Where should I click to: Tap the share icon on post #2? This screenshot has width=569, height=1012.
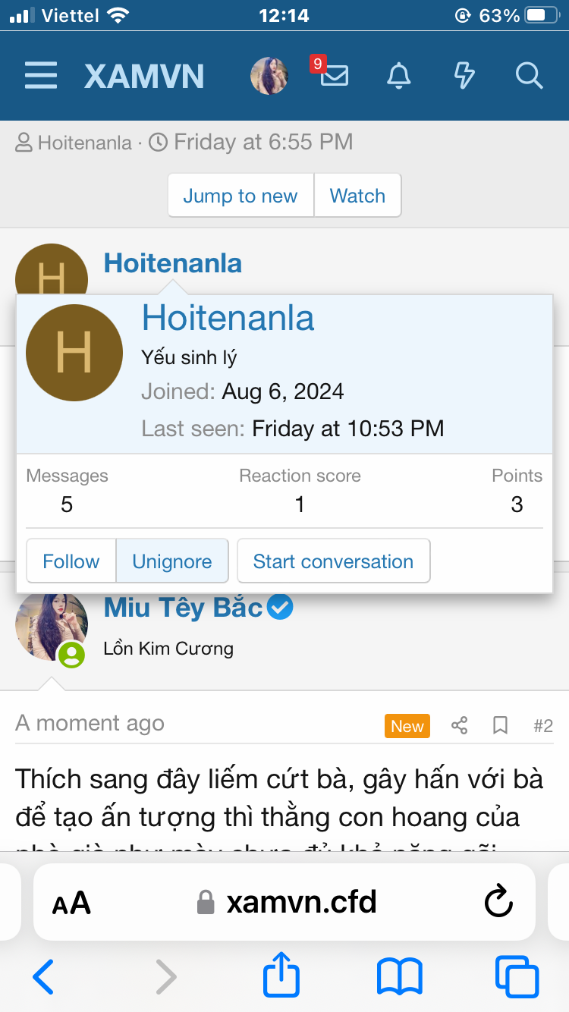click(x=459, y=726)
